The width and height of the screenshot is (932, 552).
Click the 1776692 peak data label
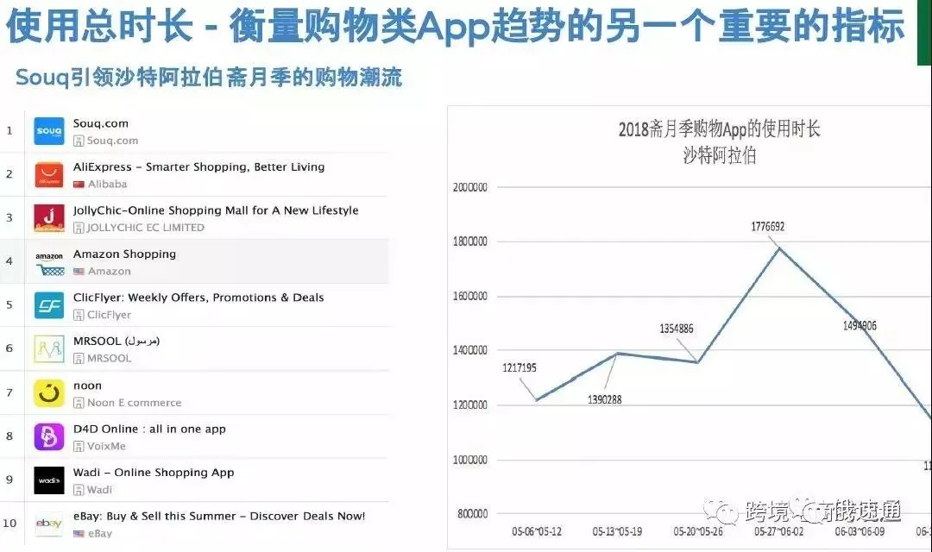tap(767, 226)
